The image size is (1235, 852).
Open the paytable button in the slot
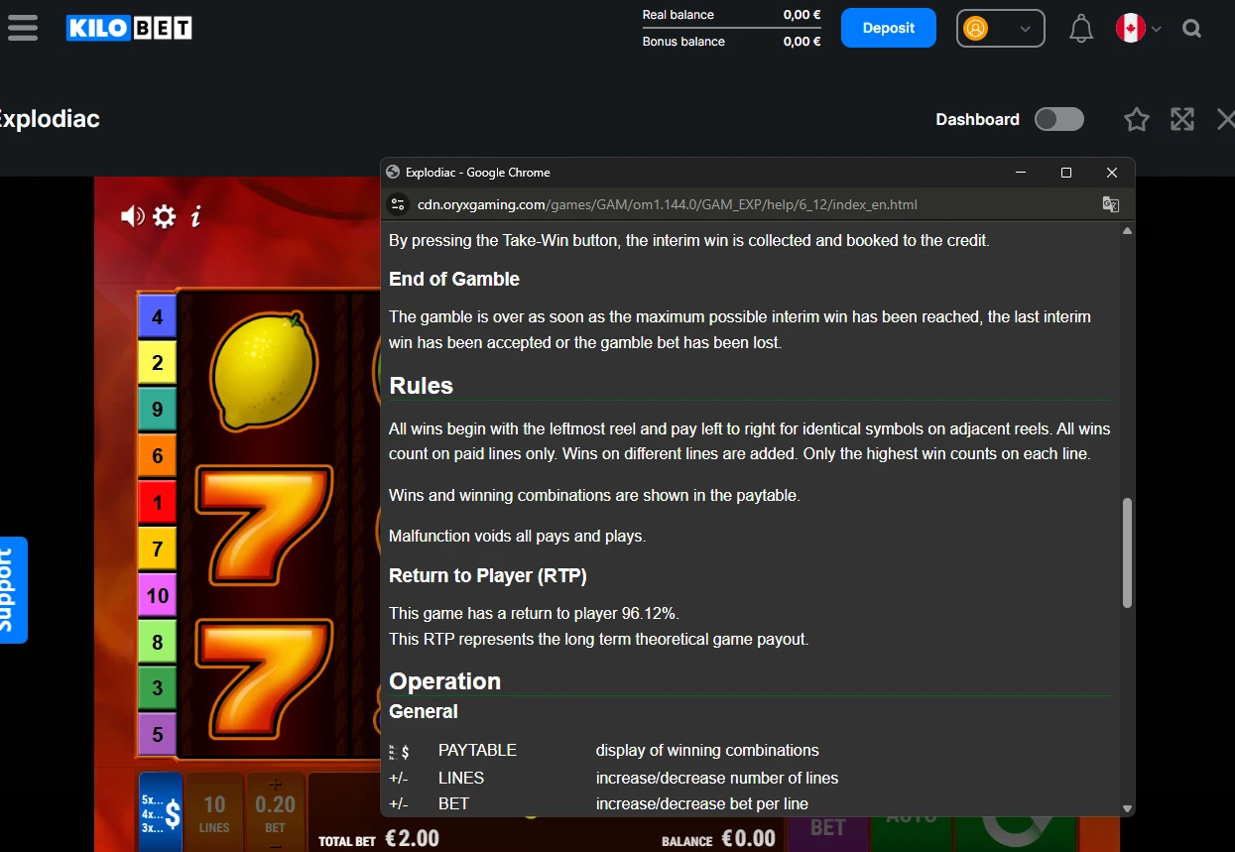point(161,812)
